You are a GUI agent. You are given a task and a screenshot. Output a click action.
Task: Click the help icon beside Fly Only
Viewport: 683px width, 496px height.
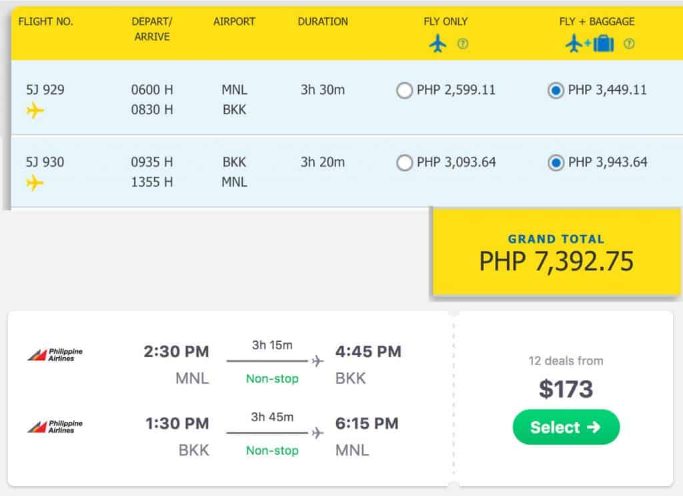(463, 44)
